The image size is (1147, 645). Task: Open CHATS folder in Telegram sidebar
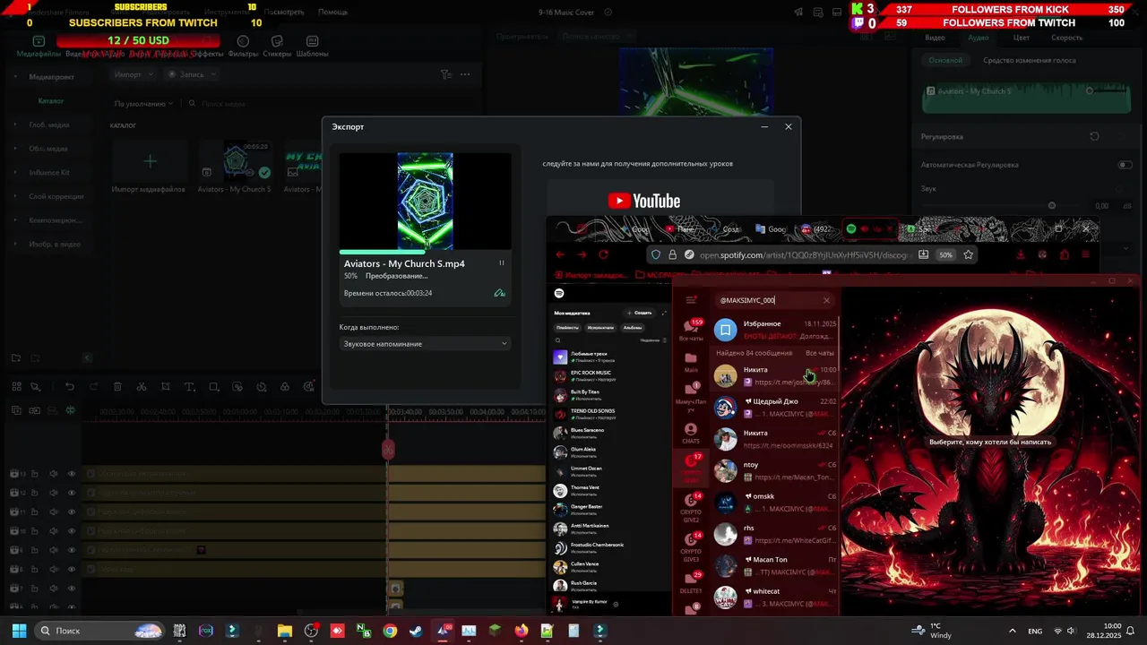tap(691, 434)
